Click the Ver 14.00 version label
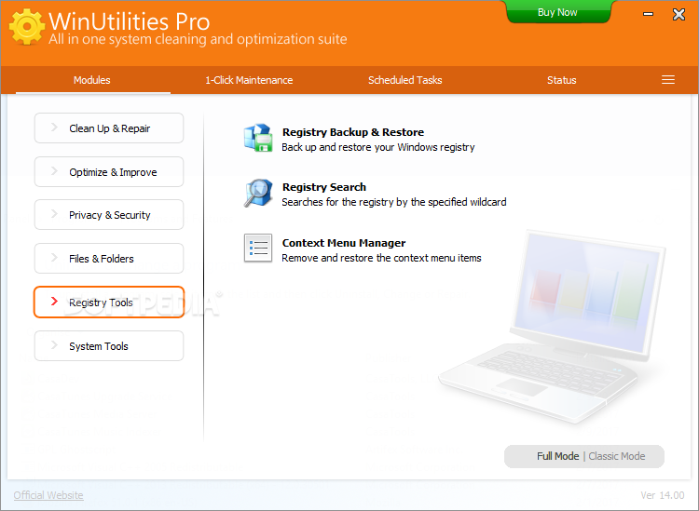Viewport: 699px width, 511px height. (x=663, y=495)
